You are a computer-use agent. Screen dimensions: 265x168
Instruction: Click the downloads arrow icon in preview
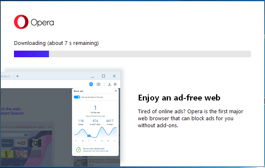pos(109,84)
